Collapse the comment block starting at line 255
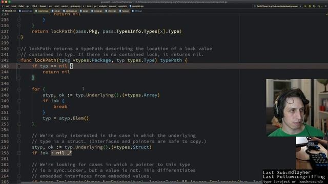This screenshot has height=184, width=328. click(x=19, y=135)
